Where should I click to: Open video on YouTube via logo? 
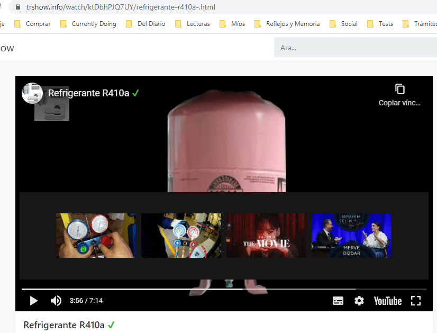pyautogui.click(x=387, y=301)
